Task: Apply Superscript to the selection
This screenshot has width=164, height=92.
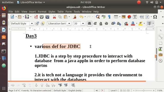Action: tap(113, 24)
